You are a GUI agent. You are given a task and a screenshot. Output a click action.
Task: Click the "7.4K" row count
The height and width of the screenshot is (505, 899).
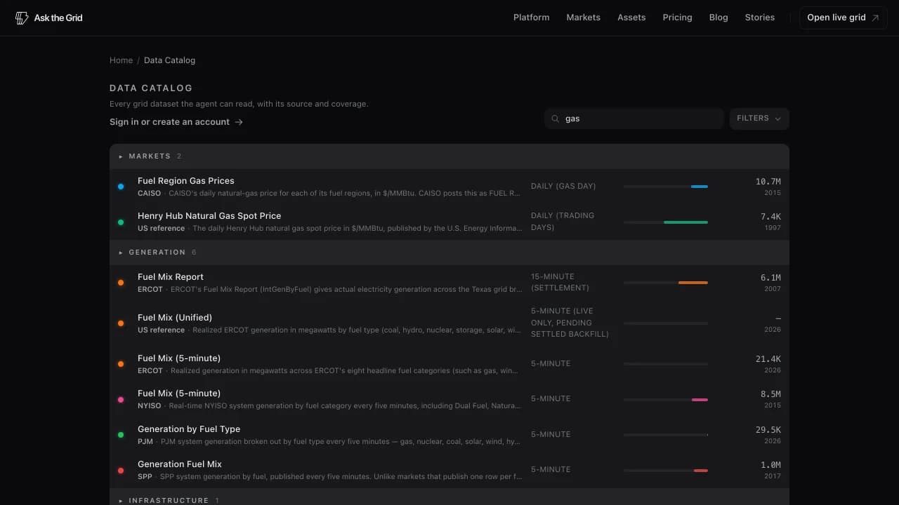pos(770,217)
